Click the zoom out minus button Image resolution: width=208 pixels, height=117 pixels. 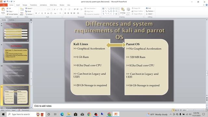click(188, 110)
